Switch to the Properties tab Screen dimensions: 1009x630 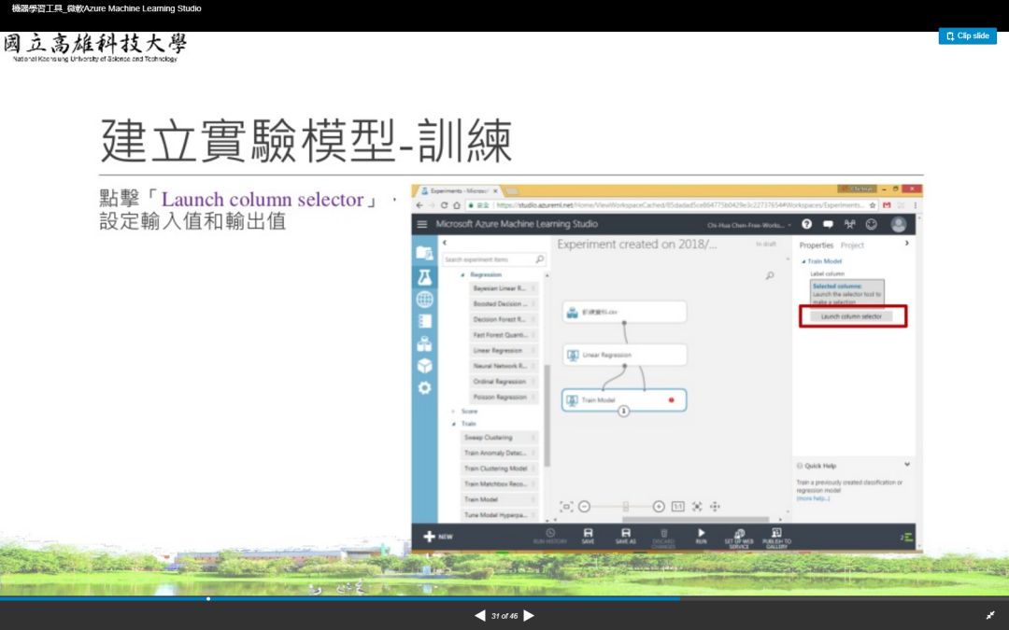coord(816,245)
